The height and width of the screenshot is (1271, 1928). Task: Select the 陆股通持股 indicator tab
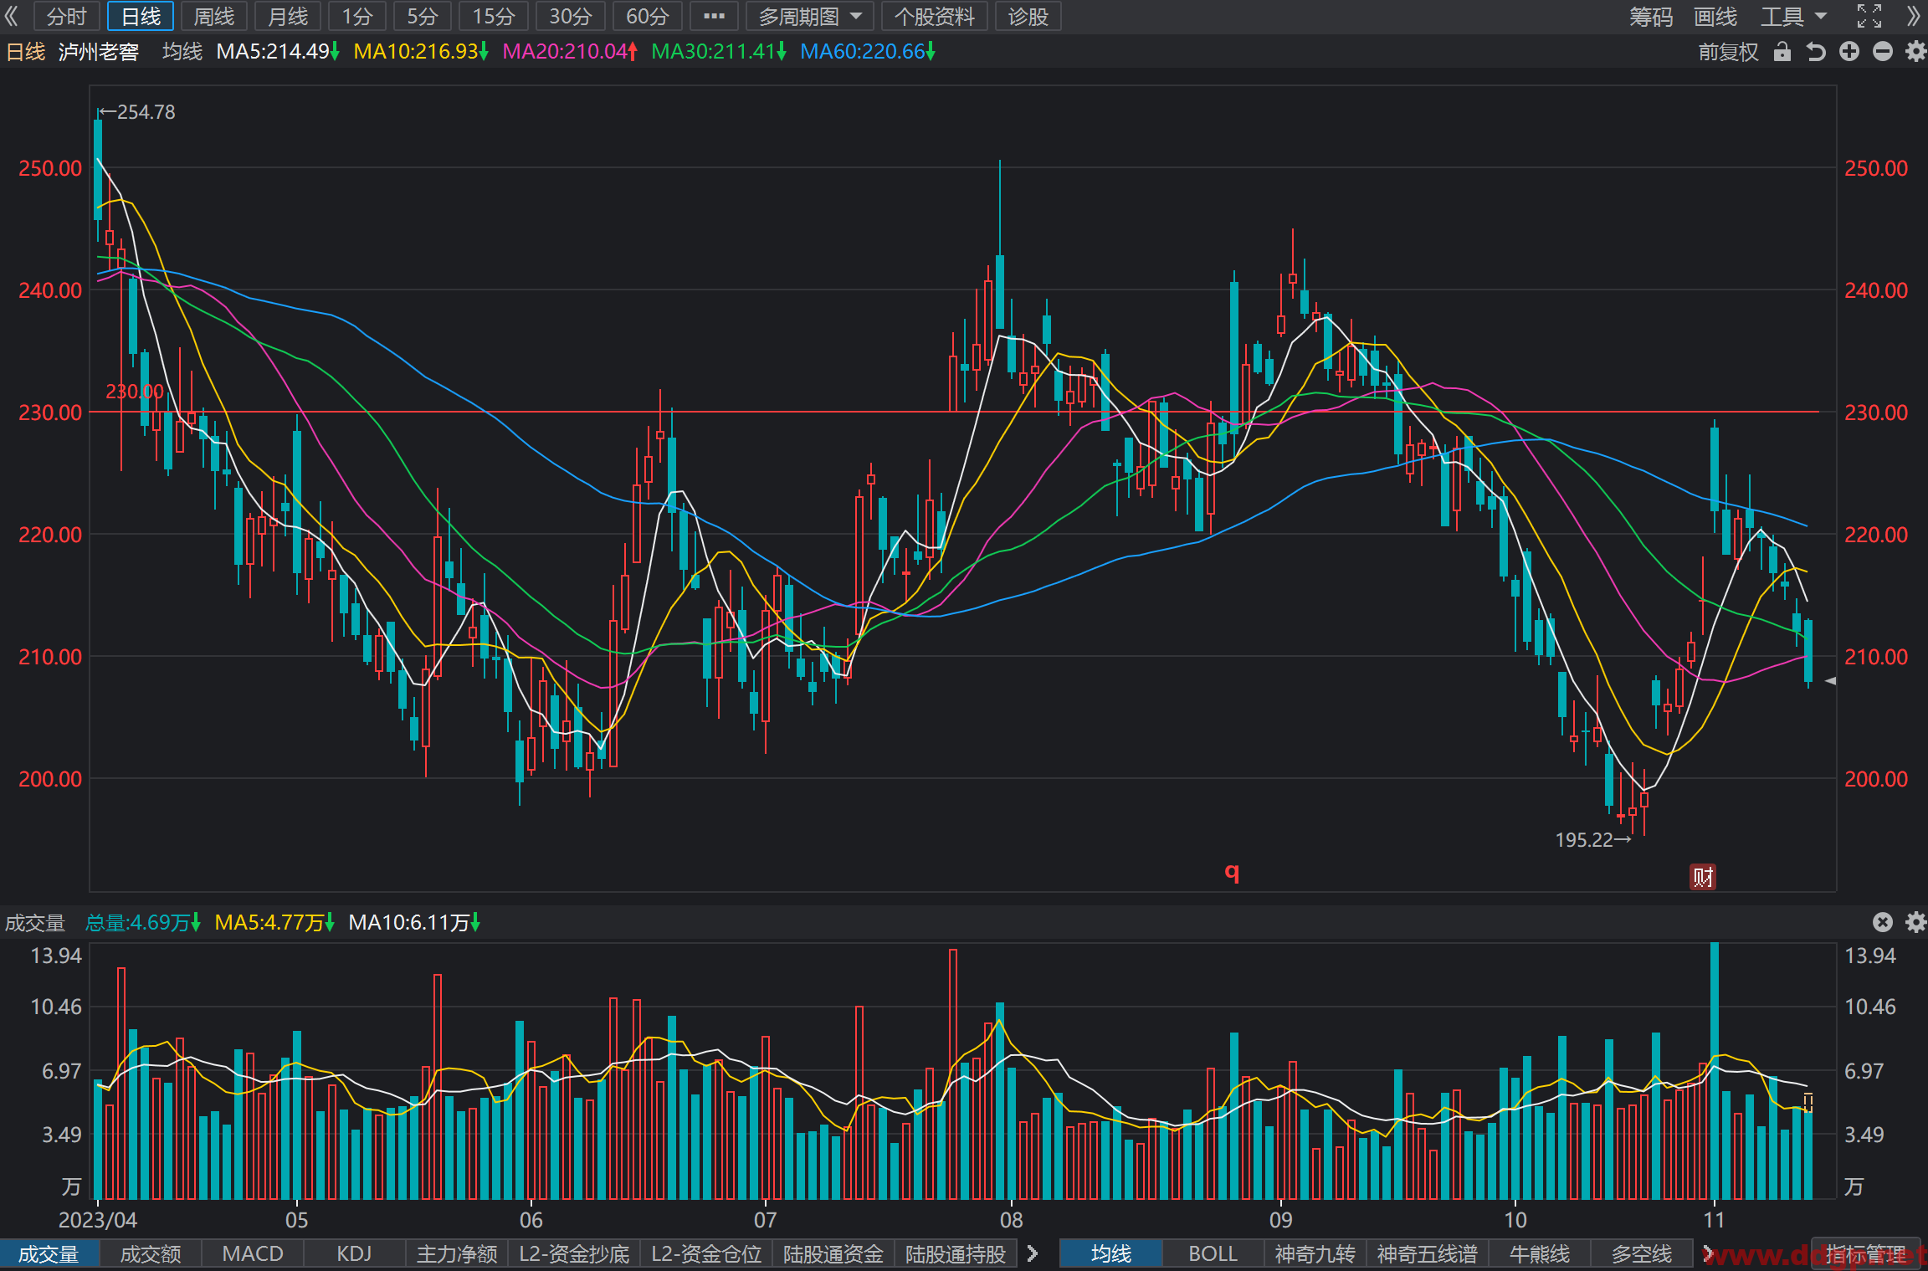tap(956, 1253)
